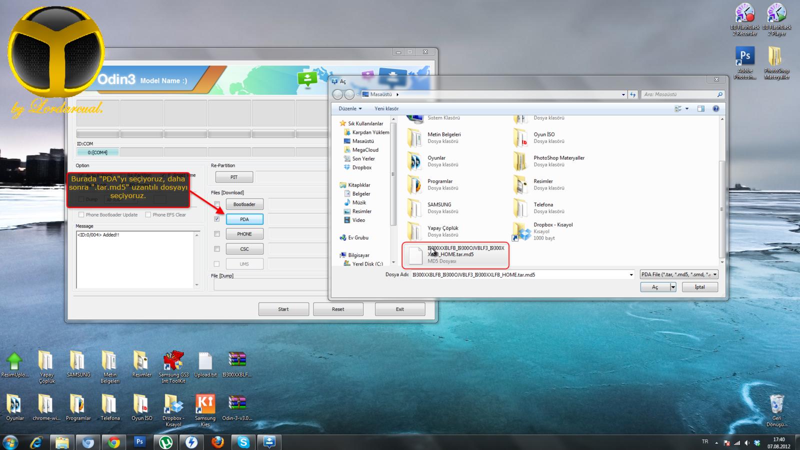
Task: Open BB FlashBack 2 Recorder desktop icon
Action: [x=744, y=20]
